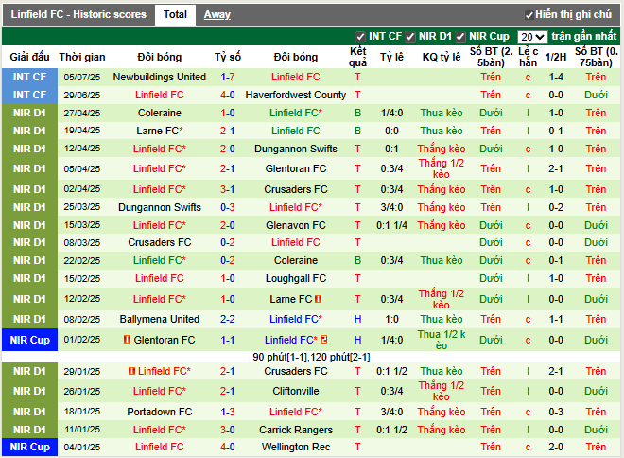Image resolution: width=624 pixels, height=458 pixels.
Task: Click red card icon next to Larne FC
Action: [x=318, y=299]
